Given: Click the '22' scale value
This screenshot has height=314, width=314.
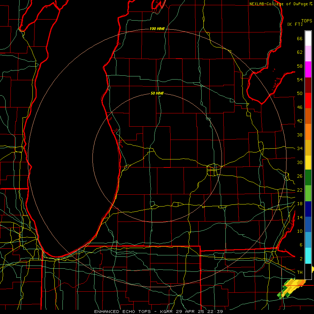Looking at the screenshot, I should [300, 190].
